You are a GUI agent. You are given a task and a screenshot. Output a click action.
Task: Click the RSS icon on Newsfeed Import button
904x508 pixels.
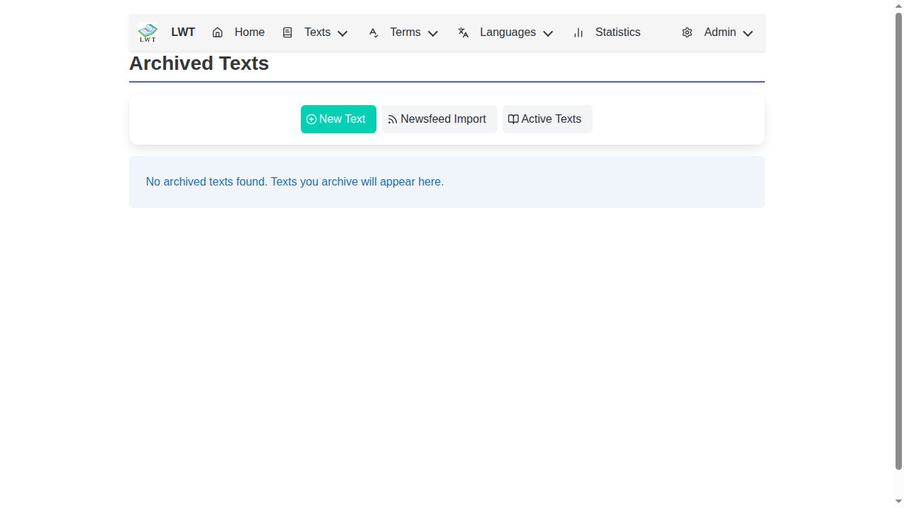coord(392,119)
